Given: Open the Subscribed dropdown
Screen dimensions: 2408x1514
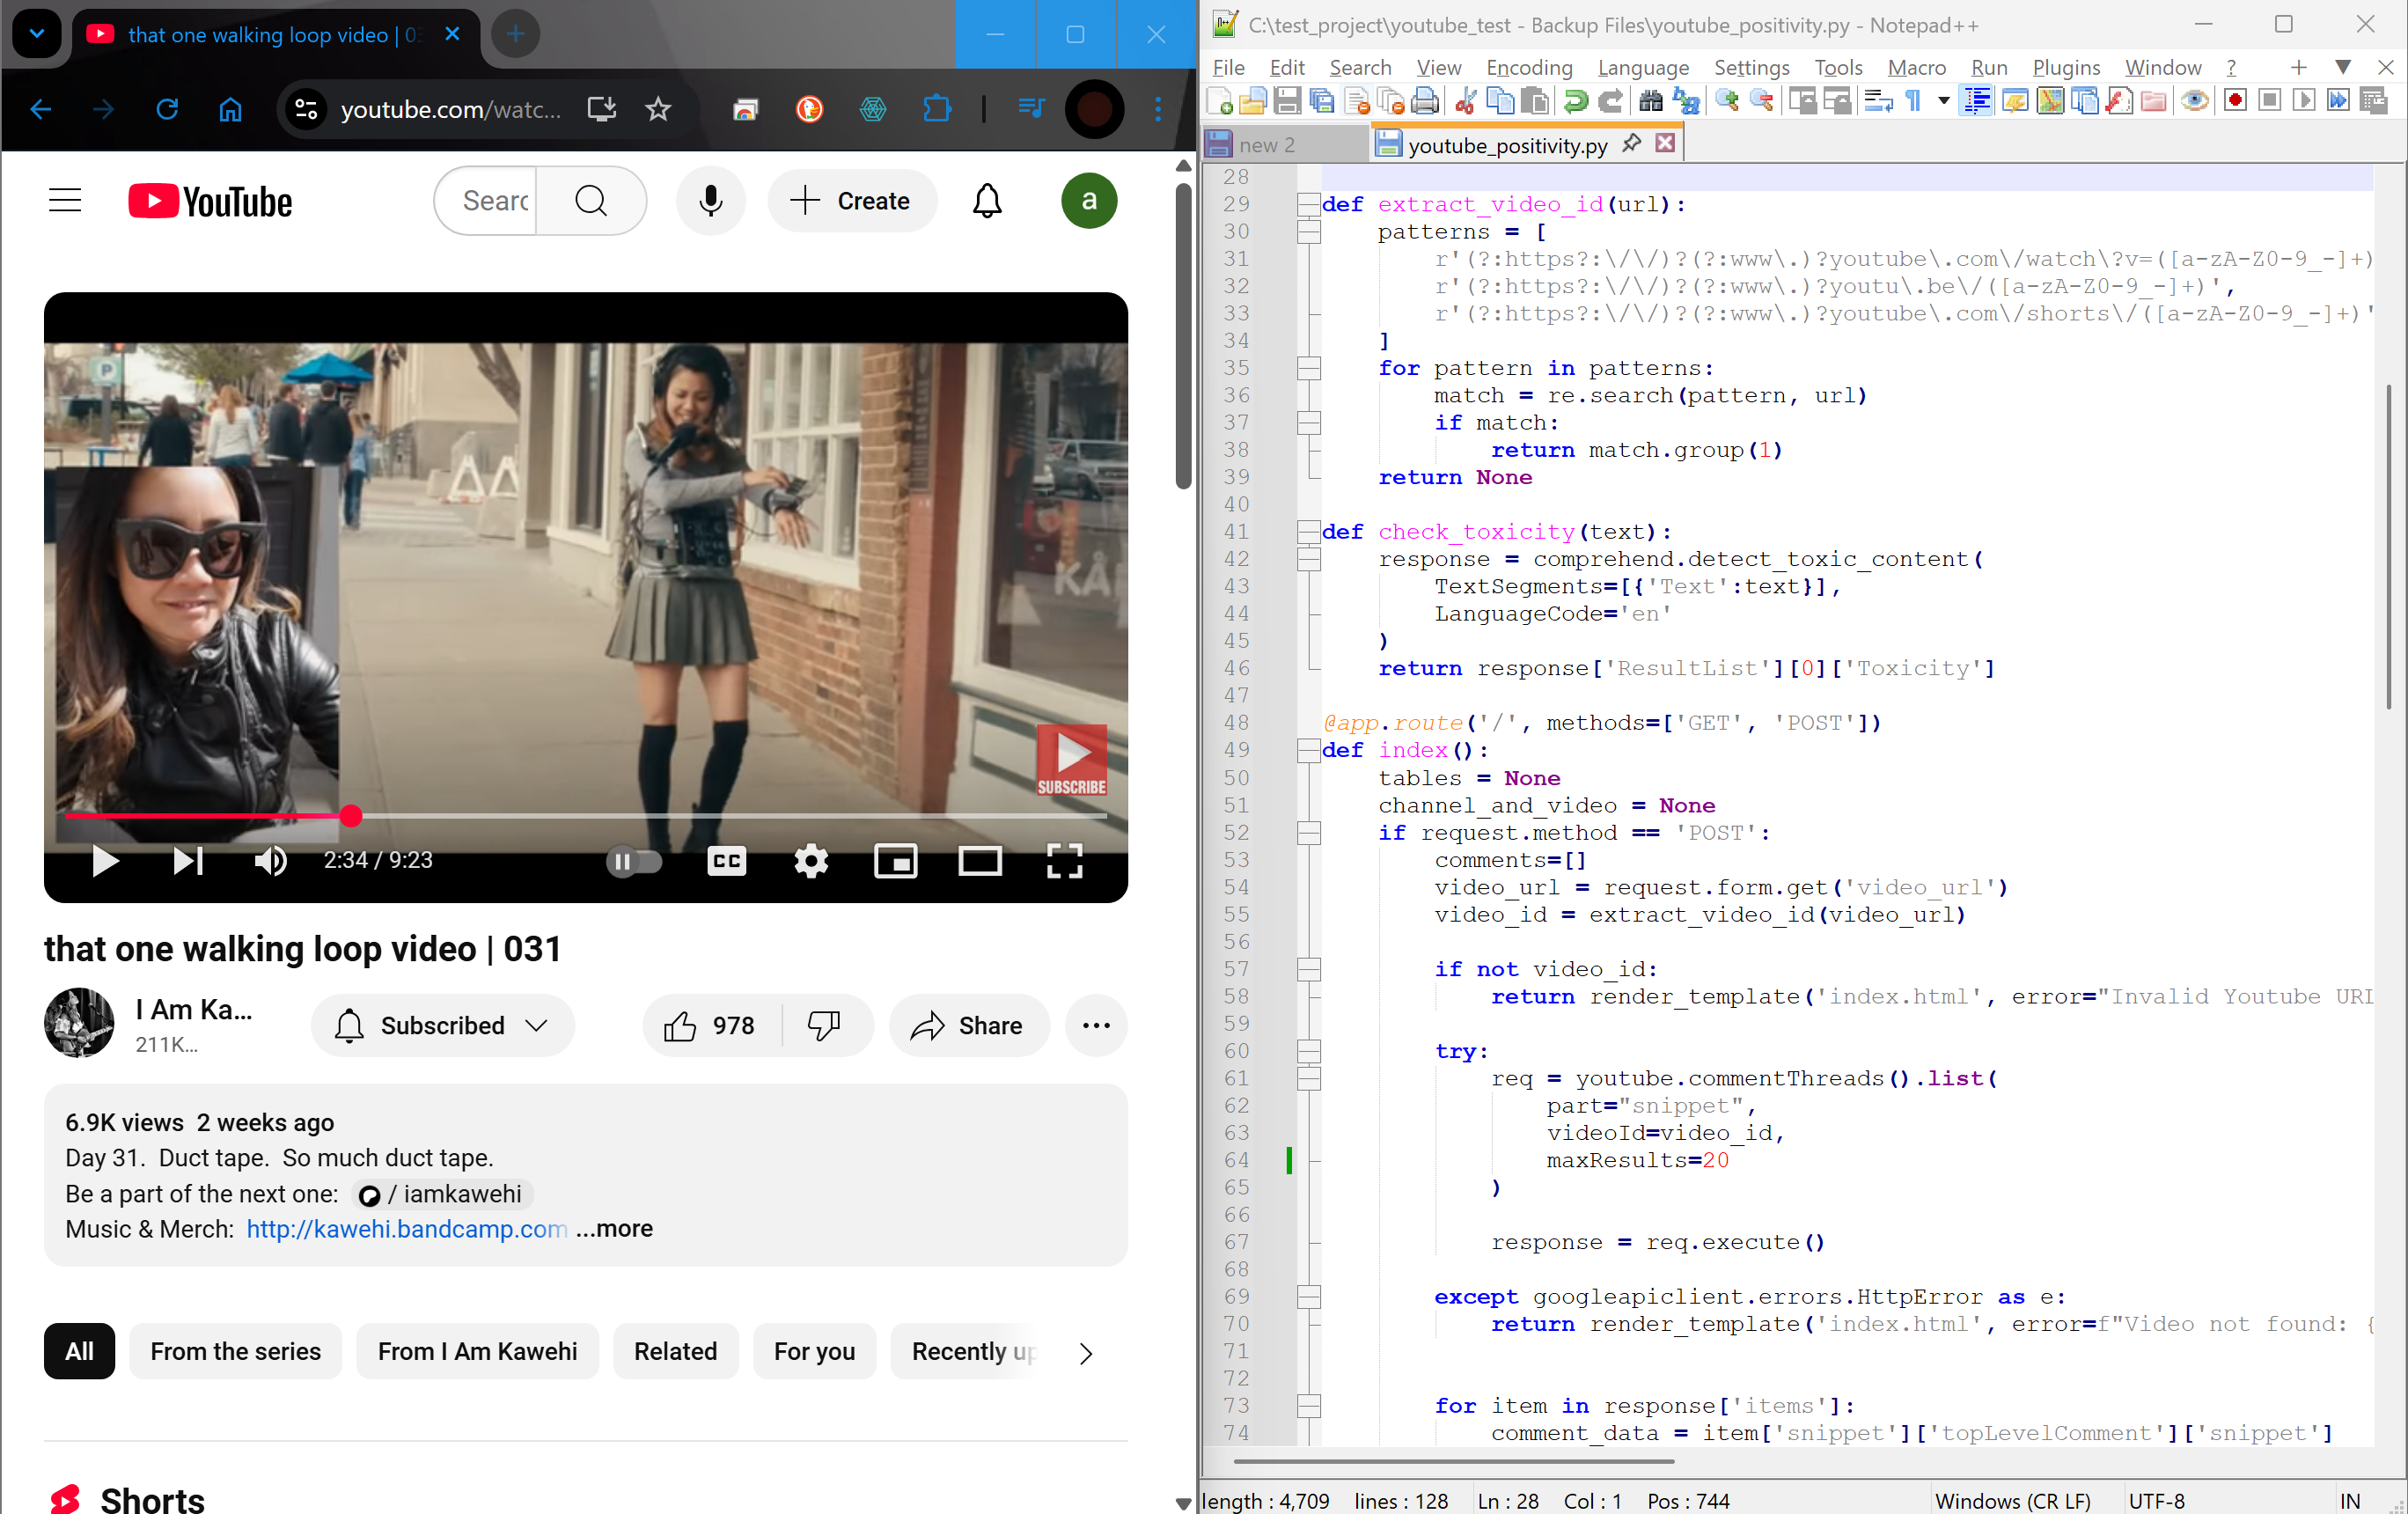Looking at the screenshot, I should (443, 1025).
